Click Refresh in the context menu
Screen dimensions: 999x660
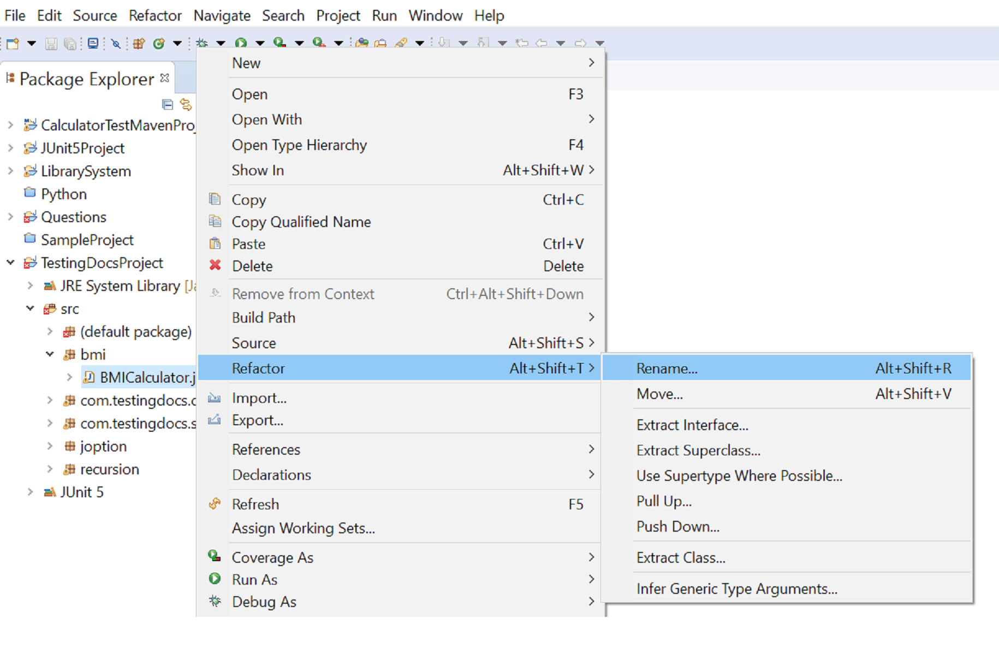pyautogui.click(x=255, y=504)
